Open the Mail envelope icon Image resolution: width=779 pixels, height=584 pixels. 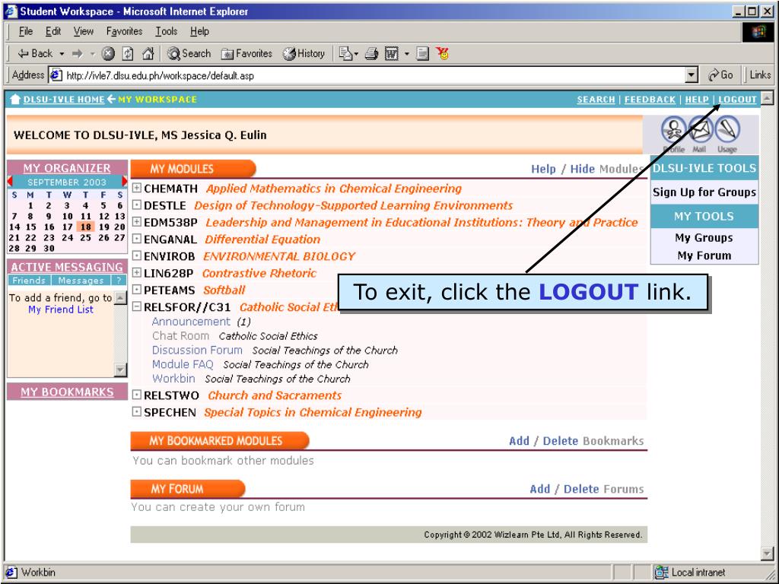click(700, 130)
